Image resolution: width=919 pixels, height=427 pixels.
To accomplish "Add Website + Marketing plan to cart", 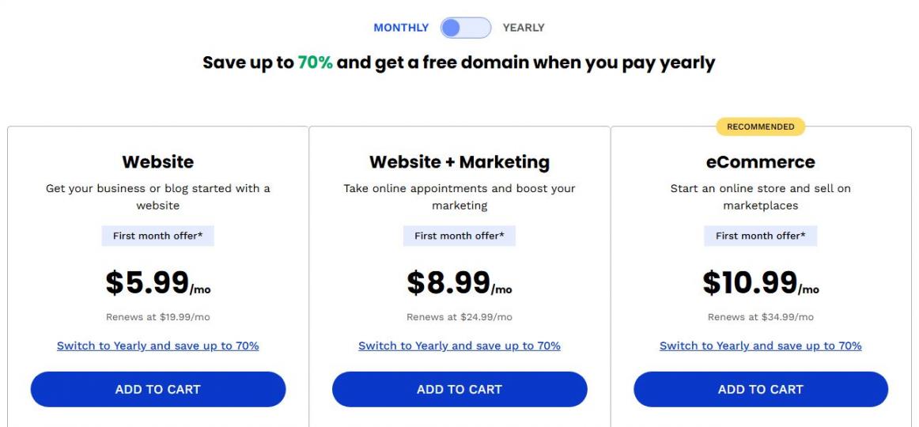I will click(x=459, y=389).
